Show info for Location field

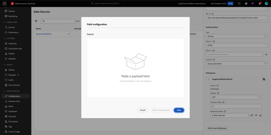(x=214, y=60)
